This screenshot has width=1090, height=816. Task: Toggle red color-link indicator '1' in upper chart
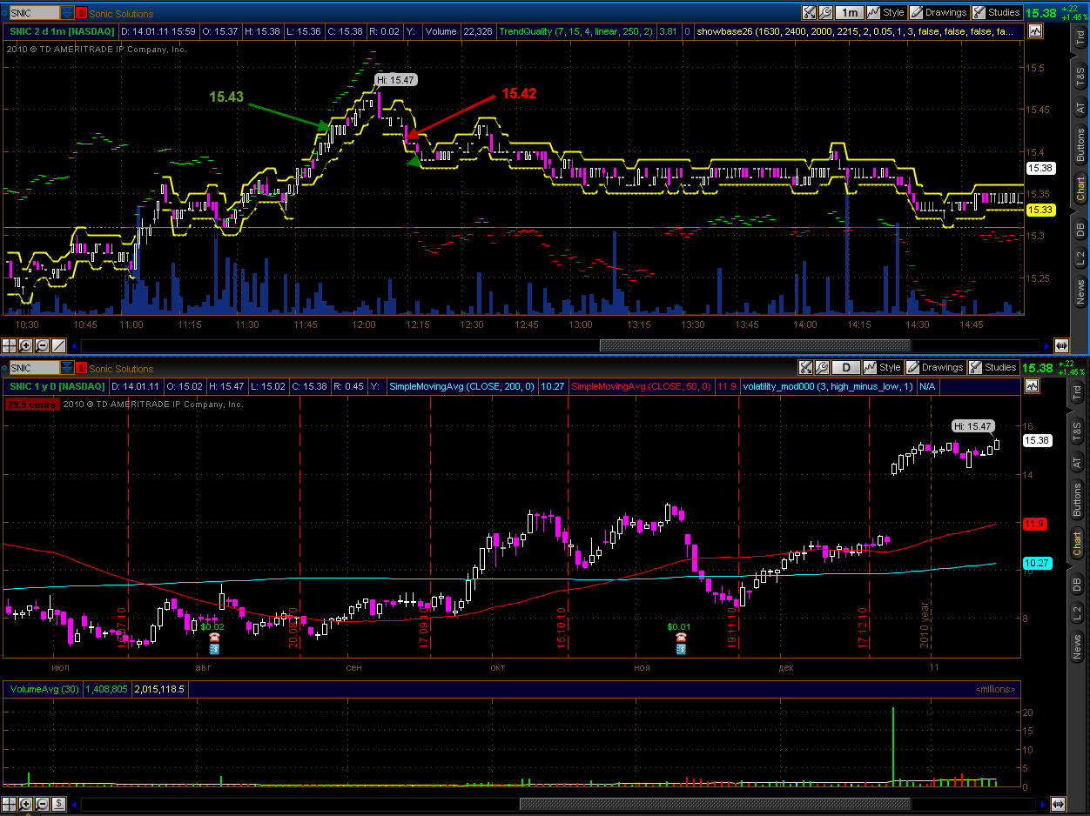tap(81, 13)
